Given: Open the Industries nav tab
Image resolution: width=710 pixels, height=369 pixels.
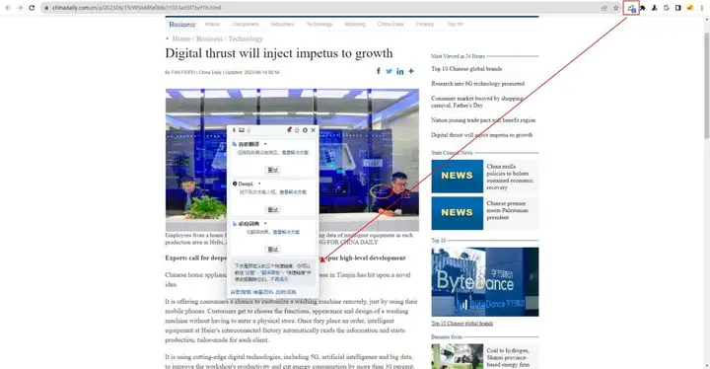Looking at the screenshot, I should [283, 24].
